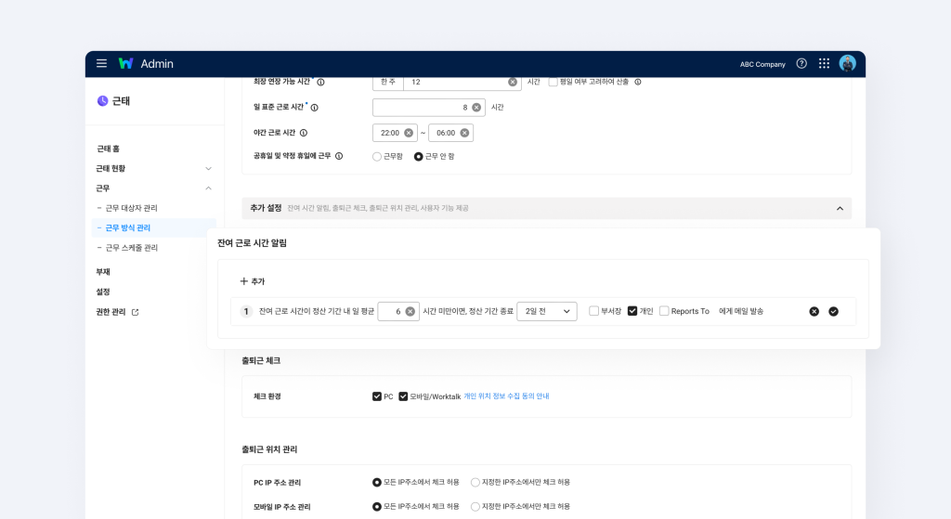
Task: Collapse the 추가 설정 section
Action: click(x=840, y=209)
